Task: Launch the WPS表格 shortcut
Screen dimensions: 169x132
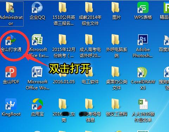Action: [x=143, y=8]
